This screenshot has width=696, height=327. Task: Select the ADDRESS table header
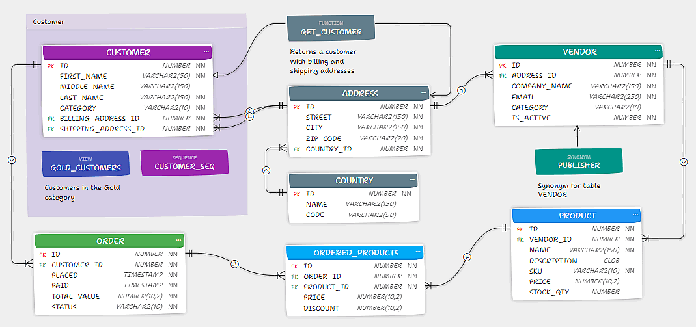pos(359,93)
